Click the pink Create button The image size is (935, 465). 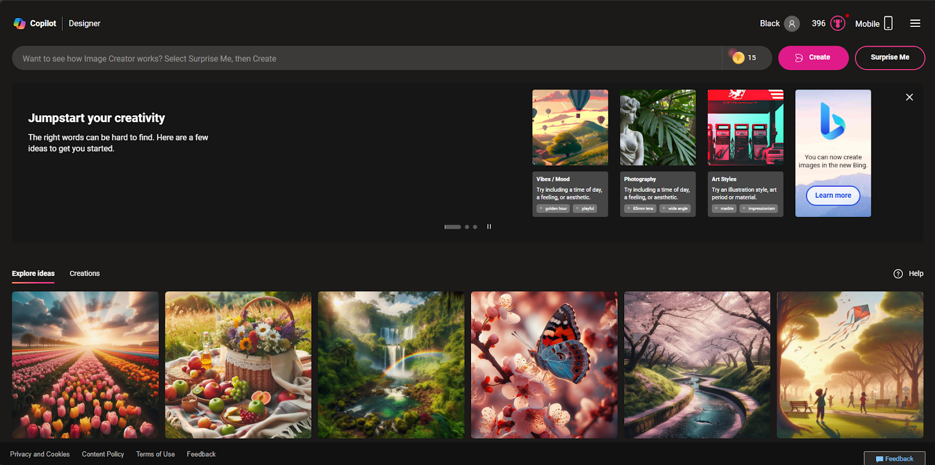coord(813,57)
